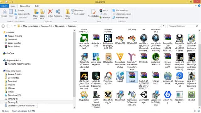Switch to the Início ribbon tab
This screenshot has height=113, width=201.
click(13, 6)
